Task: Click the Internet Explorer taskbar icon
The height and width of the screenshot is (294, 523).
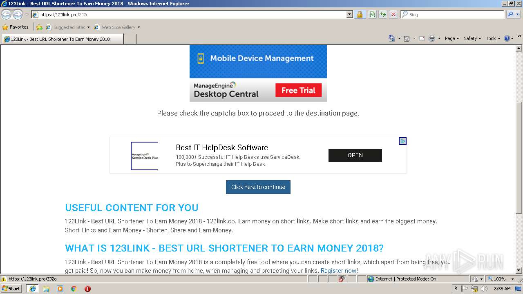Action: click(32, 289)
